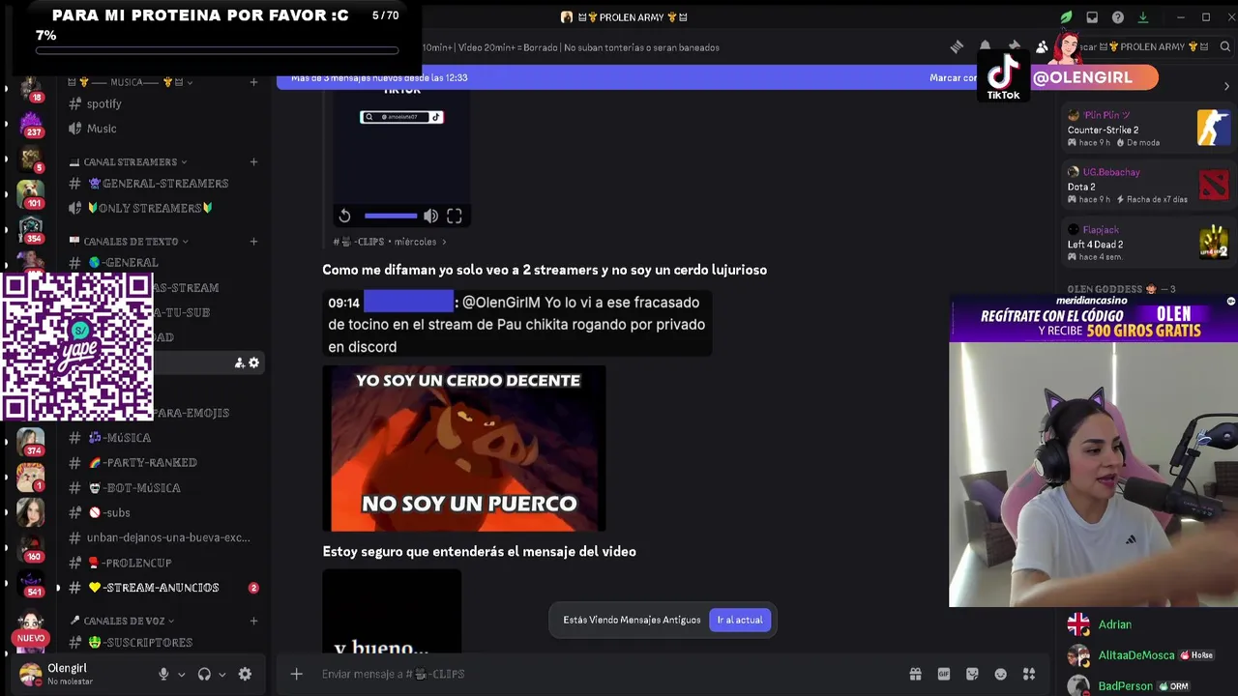Collapse the CANALES DE TEXTO category
This screenshot has height=696, width=1238.
pyautogui.click(x=129, y=242)
